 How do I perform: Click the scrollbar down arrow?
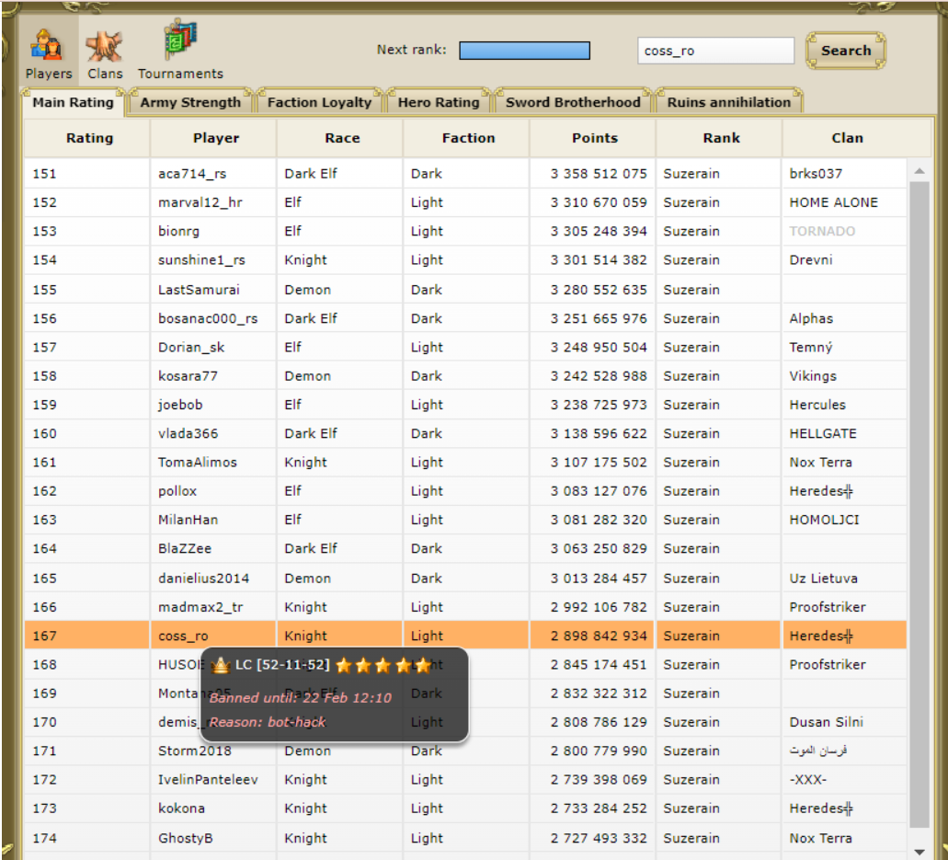[x=919, y=852]
